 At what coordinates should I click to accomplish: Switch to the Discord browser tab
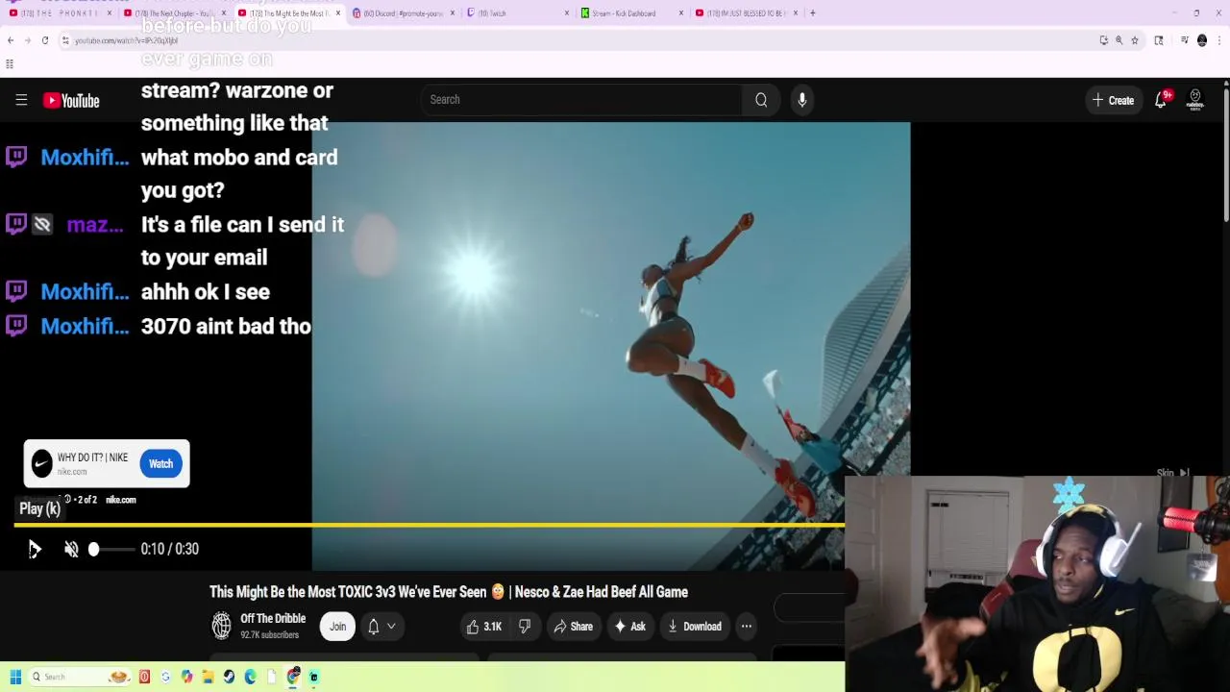(404, 13)
